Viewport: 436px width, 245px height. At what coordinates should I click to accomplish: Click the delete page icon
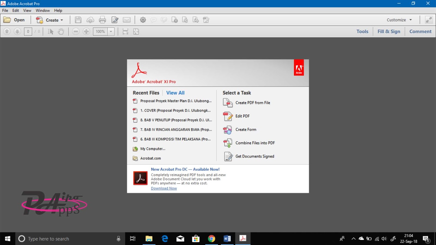click(175, 20)
